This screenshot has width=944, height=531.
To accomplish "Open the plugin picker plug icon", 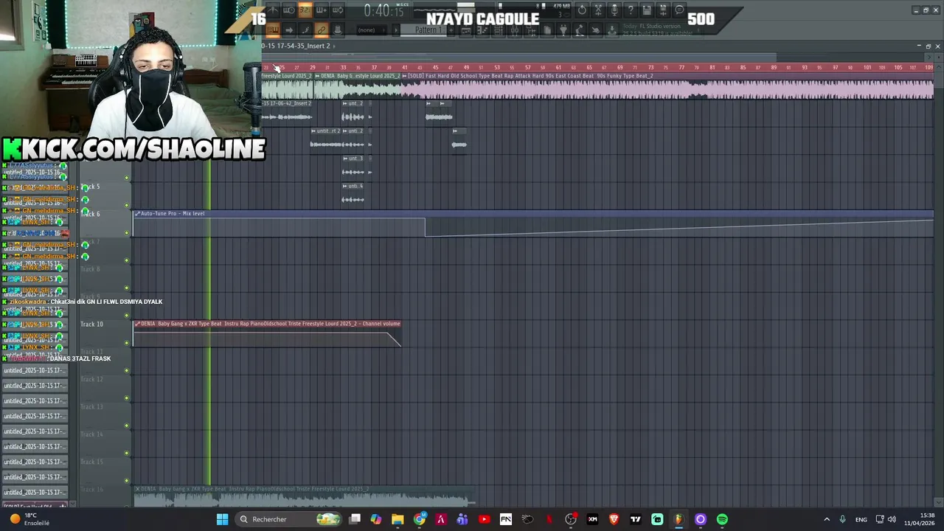I will [x=563, y=30].
